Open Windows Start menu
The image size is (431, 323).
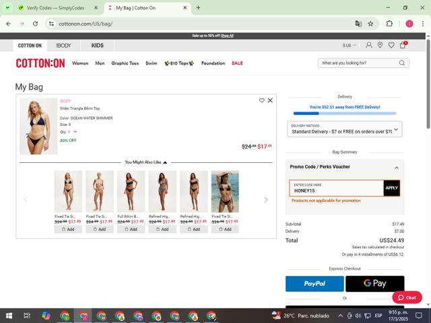point(9,316)
